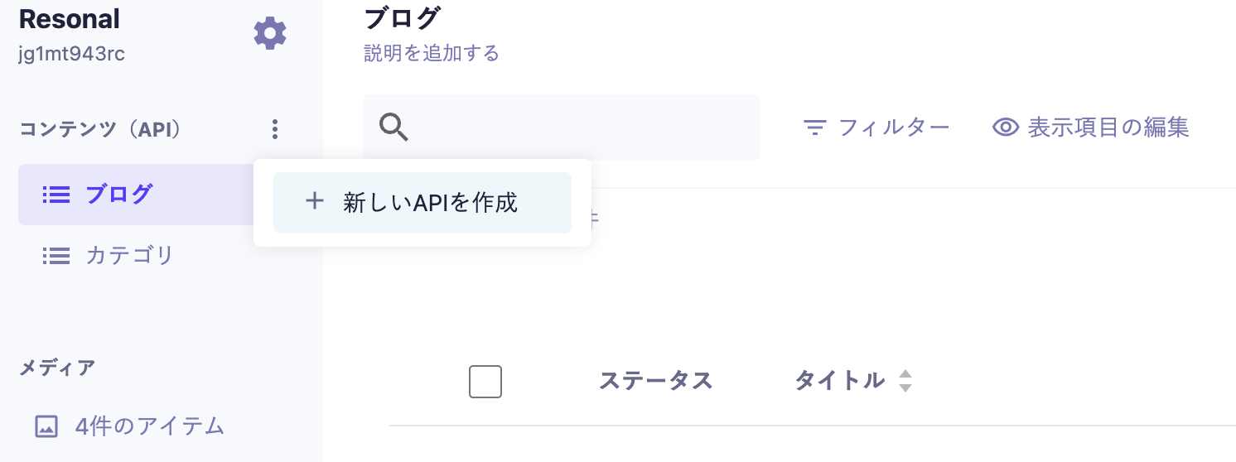Image resolution: width=1236 pixels, height=462 pixels.
Task: Open the フィルター button
Action: coord(877,128)
